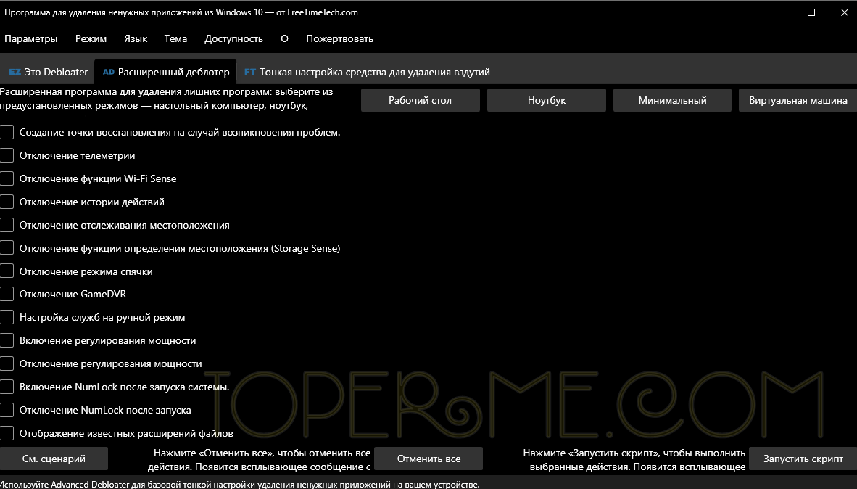Check the Wi-Fi Sense disable option
Viewport: 857px width, 489px height.
[x=7, y=179]
